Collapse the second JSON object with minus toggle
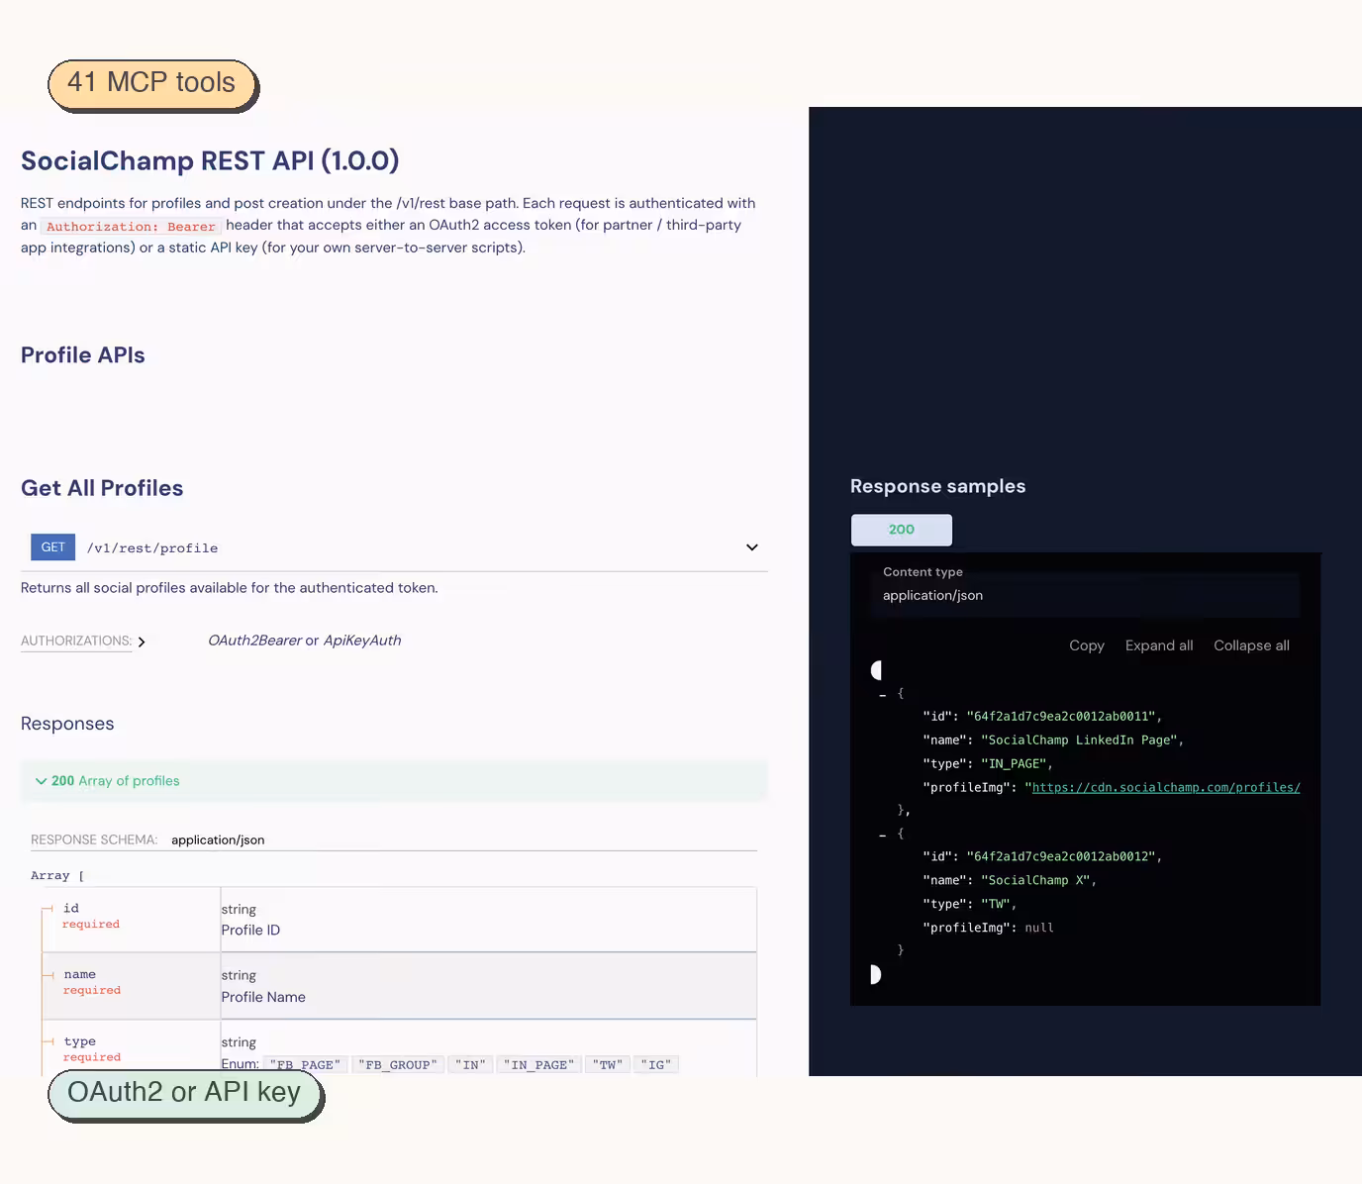This screenshot has width=1362, height=1184. pyautogui.click(x=883, y=836)
